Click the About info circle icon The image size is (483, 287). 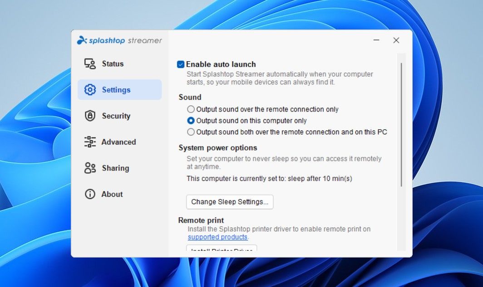click(x=90, y=194)
